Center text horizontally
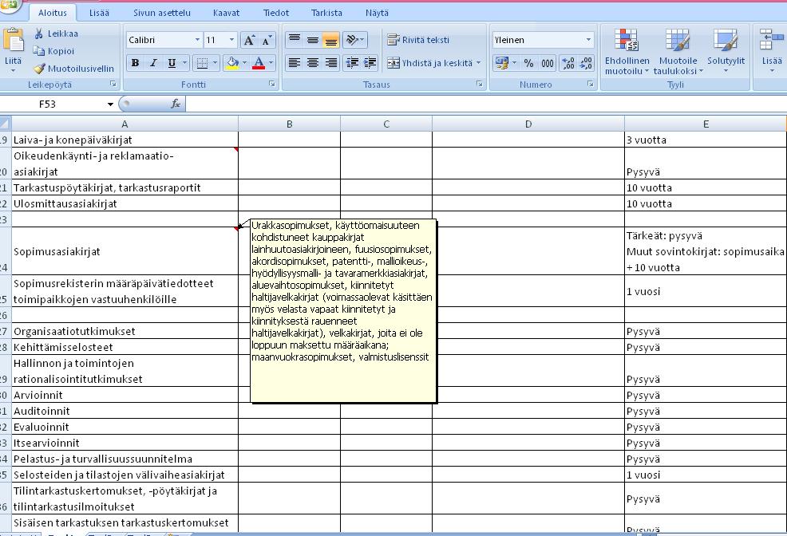The height and width of the screenshot is (536, 787). 313,63
